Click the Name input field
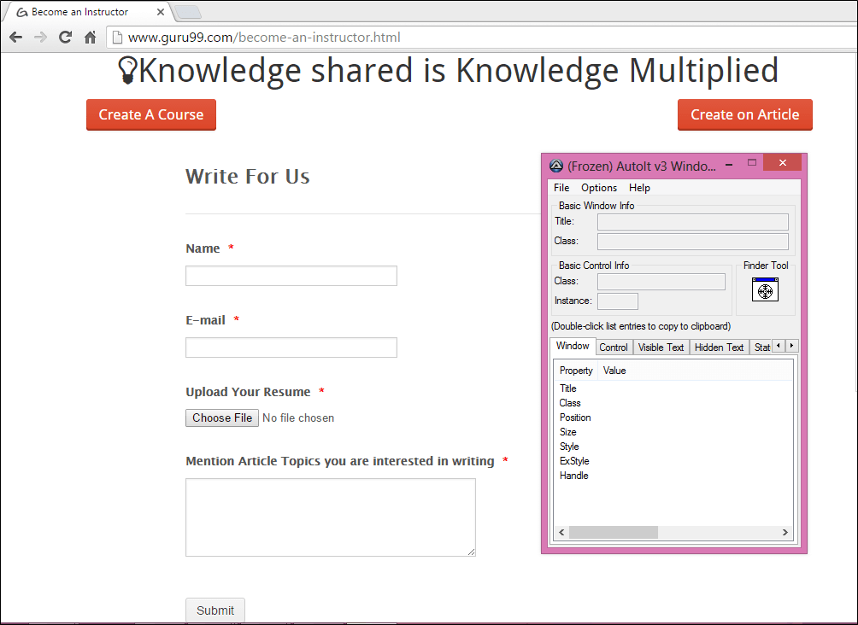 coord(291,276)
